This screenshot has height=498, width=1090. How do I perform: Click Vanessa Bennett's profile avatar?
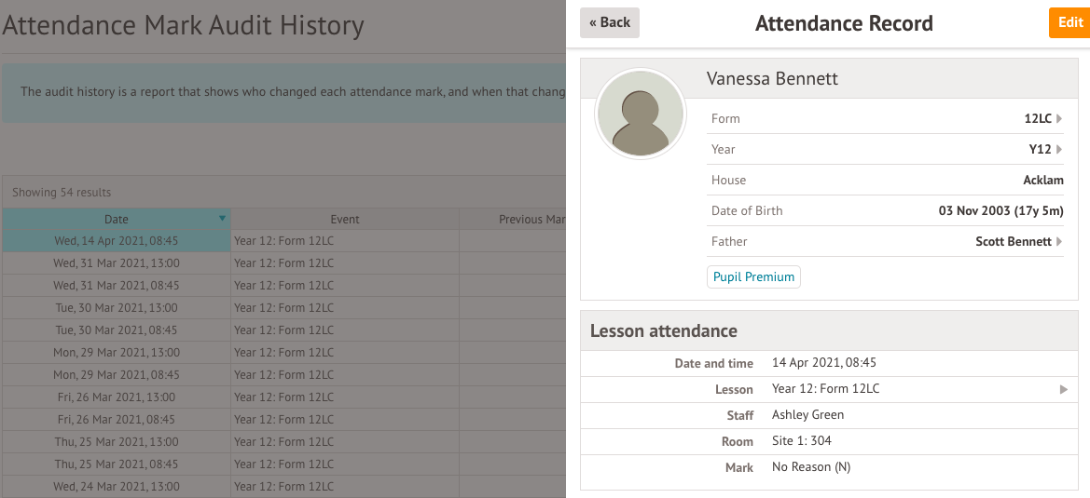[641, 114]
